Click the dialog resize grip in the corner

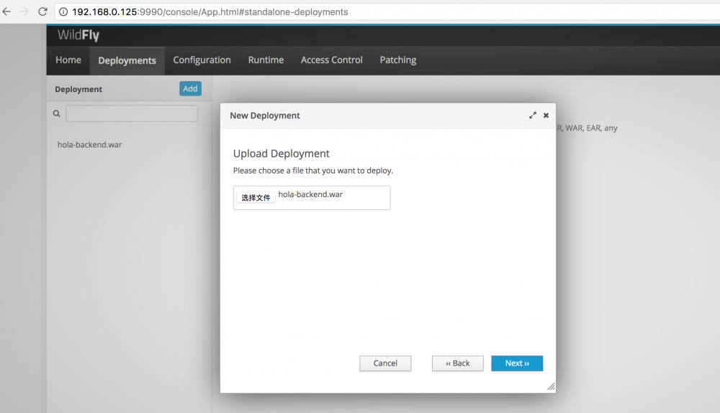click(551, 387)
